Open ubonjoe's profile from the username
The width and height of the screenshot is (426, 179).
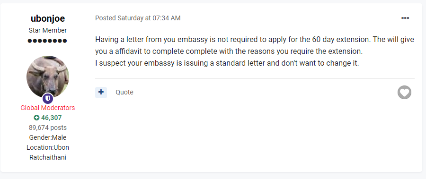pos(48,18)
